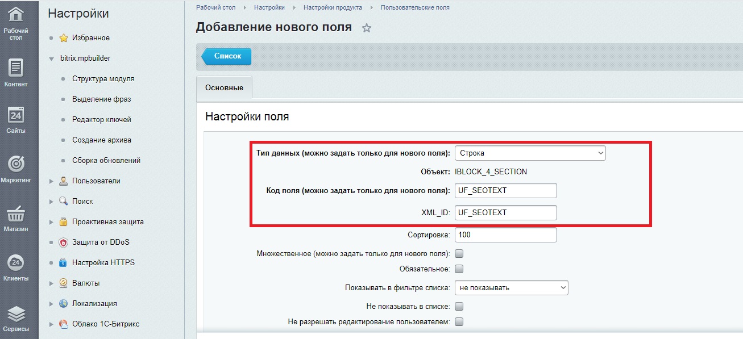This screenshot has height=339, width=743.
Task: Check Не показывать в списке option
Action: (459, 307)
